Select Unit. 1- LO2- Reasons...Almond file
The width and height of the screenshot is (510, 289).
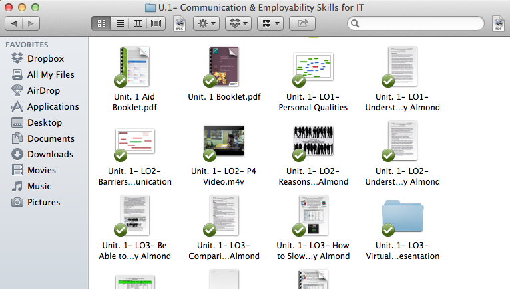point(313,141)
